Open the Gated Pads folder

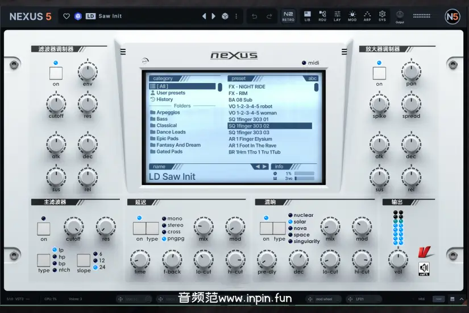(166, 152)
